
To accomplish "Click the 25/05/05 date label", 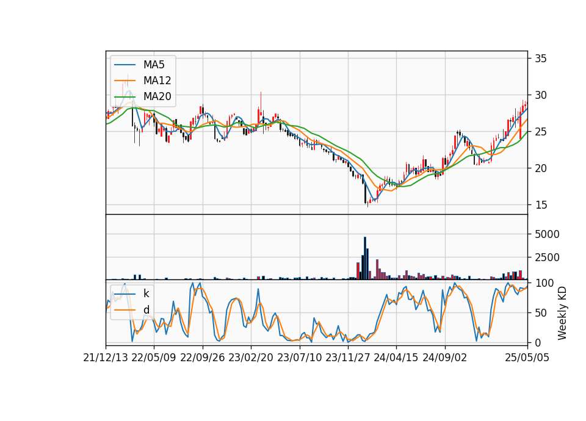I will coord(527,358).
